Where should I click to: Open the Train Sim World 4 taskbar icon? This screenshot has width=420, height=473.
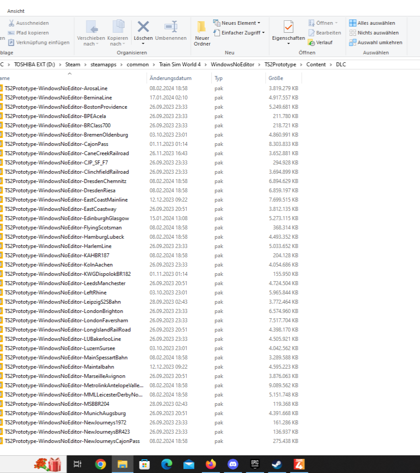point(299,464)
